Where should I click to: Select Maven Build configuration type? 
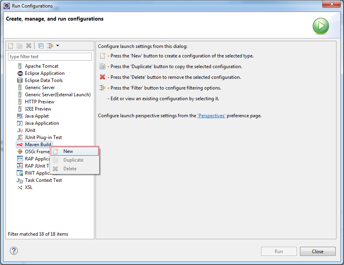pyautogui.click(x=38, y=145)
